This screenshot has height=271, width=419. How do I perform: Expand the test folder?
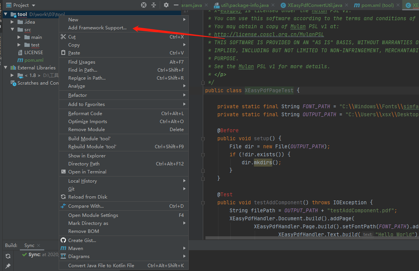coord(19,45)
